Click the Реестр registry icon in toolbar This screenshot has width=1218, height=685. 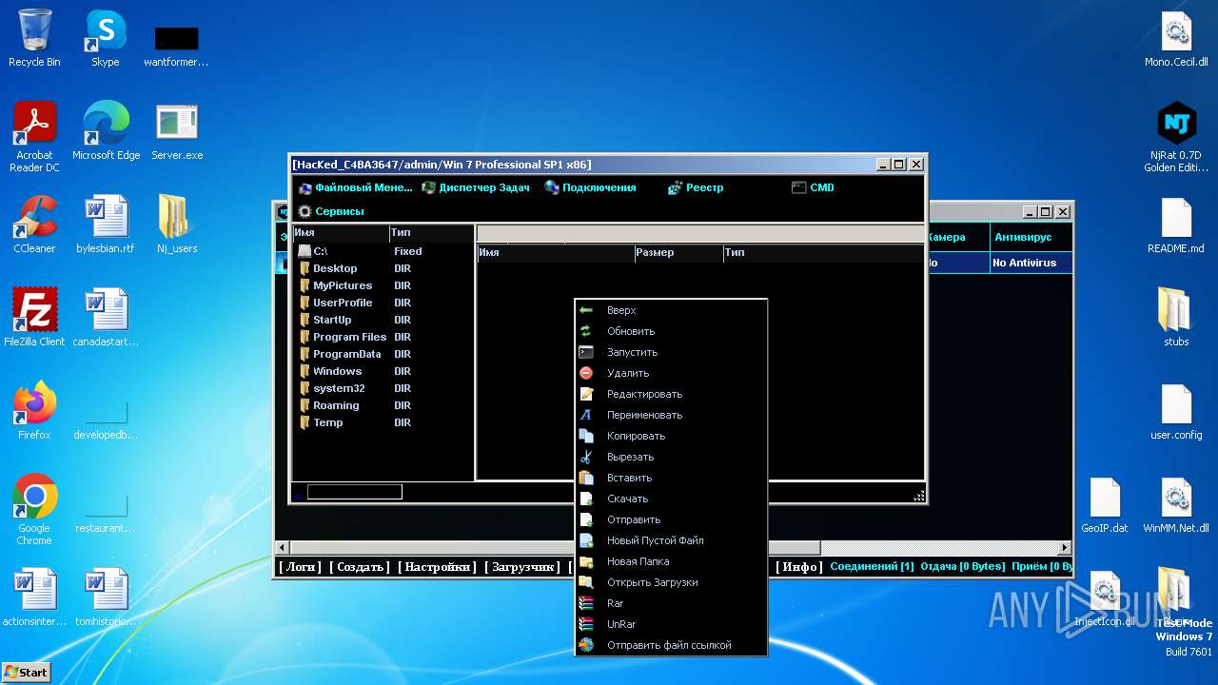676,187
